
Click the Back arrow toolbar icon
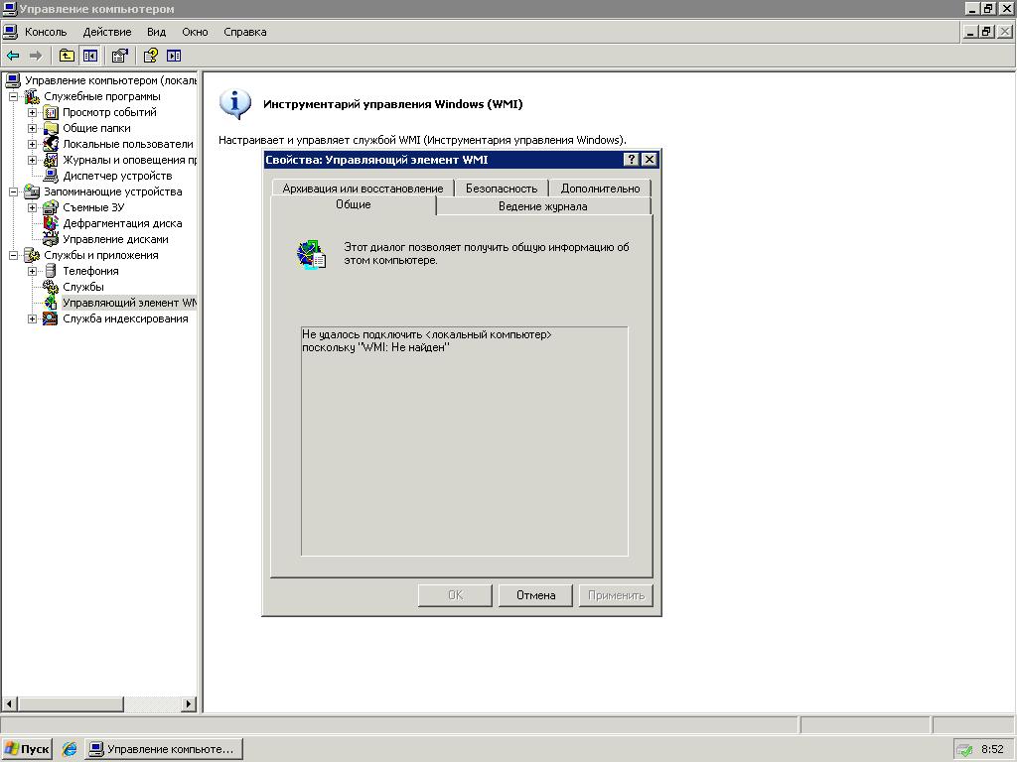[13, 56]
